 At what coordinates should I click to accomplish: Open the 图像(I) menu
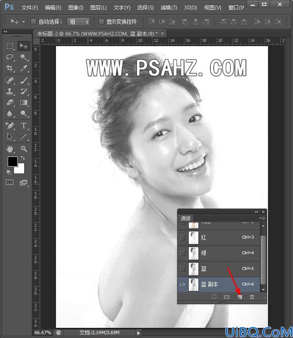coord(75,8)
